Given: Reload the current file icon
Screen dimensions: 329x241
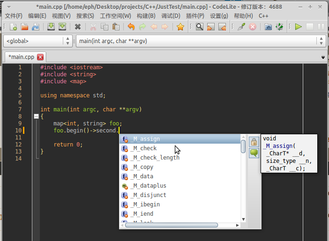Looking at the screenshot, I should [x=36, y=27].
